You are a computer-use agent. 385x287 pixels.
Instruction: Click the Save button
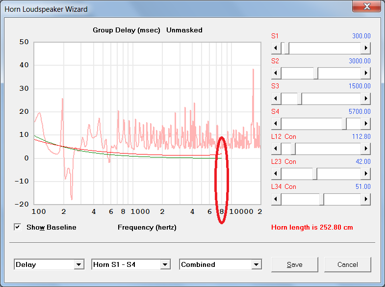294,264
